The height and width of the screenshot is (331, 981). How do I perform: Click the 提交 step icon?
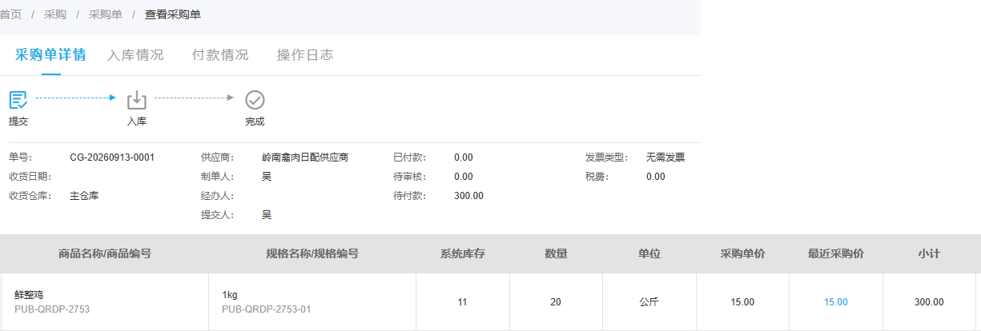point(18,100)
